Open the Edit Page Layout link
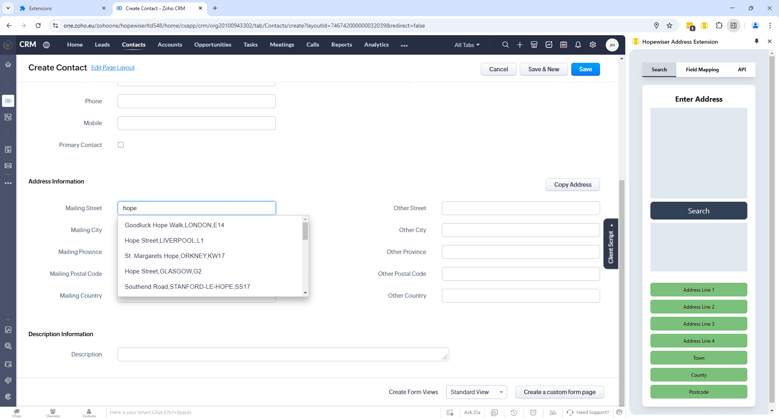The image size is (779, 418). 113,68
